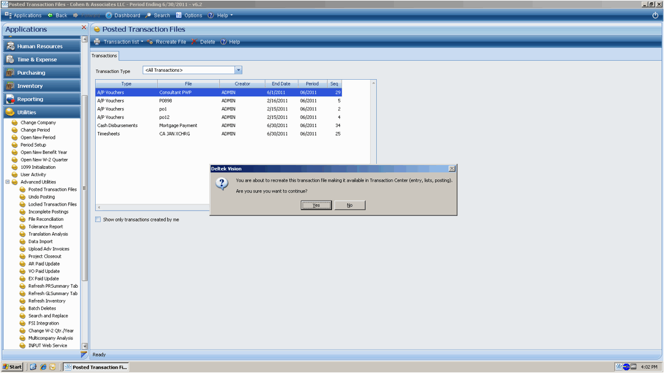
Task: Click the Windows Start button
Action: (x=12, y=367)
